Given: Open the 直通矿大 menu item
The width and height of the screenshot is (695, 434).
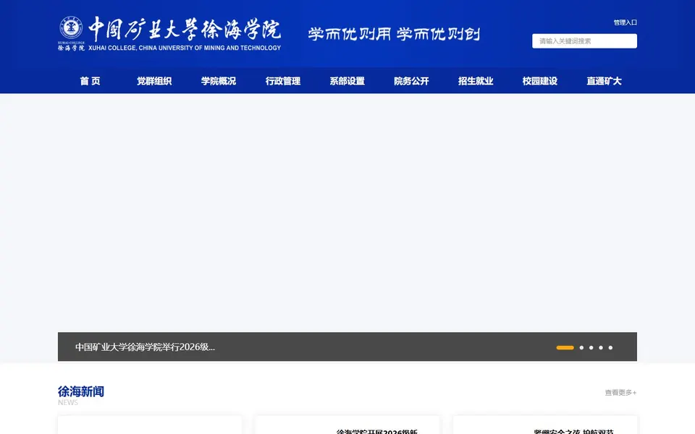Looking at the screenshot, I should 604,81.
